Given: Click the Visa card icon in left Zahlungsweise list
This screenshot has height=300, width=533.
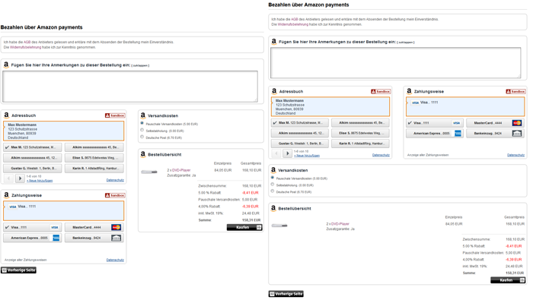Looking at the screenshot, I should tap(54, 227).
